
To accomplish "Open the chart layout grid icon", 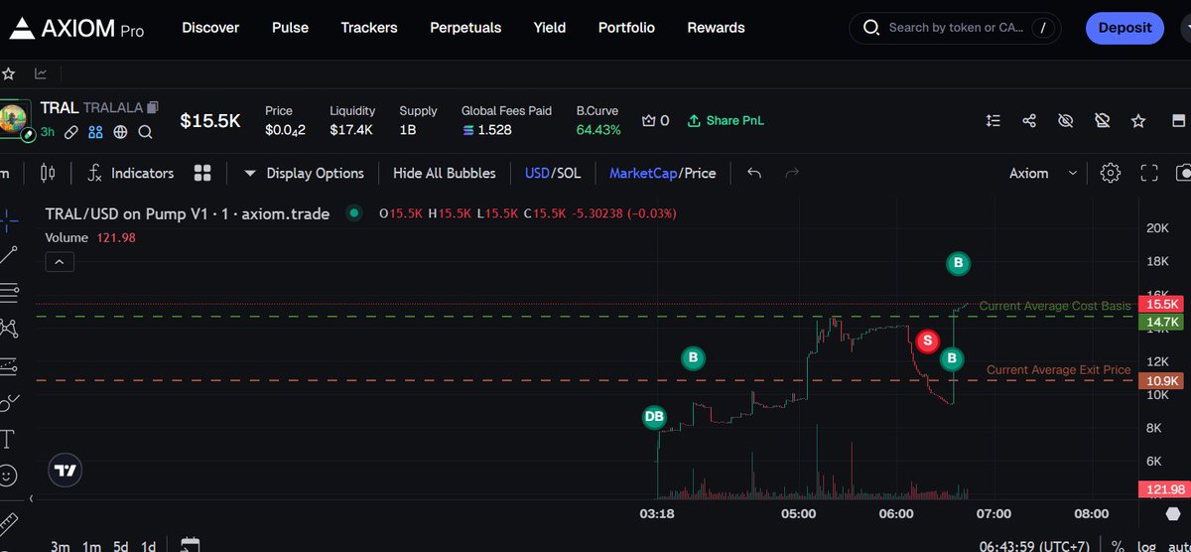I will pyautogui.click(x=202, y=173).
